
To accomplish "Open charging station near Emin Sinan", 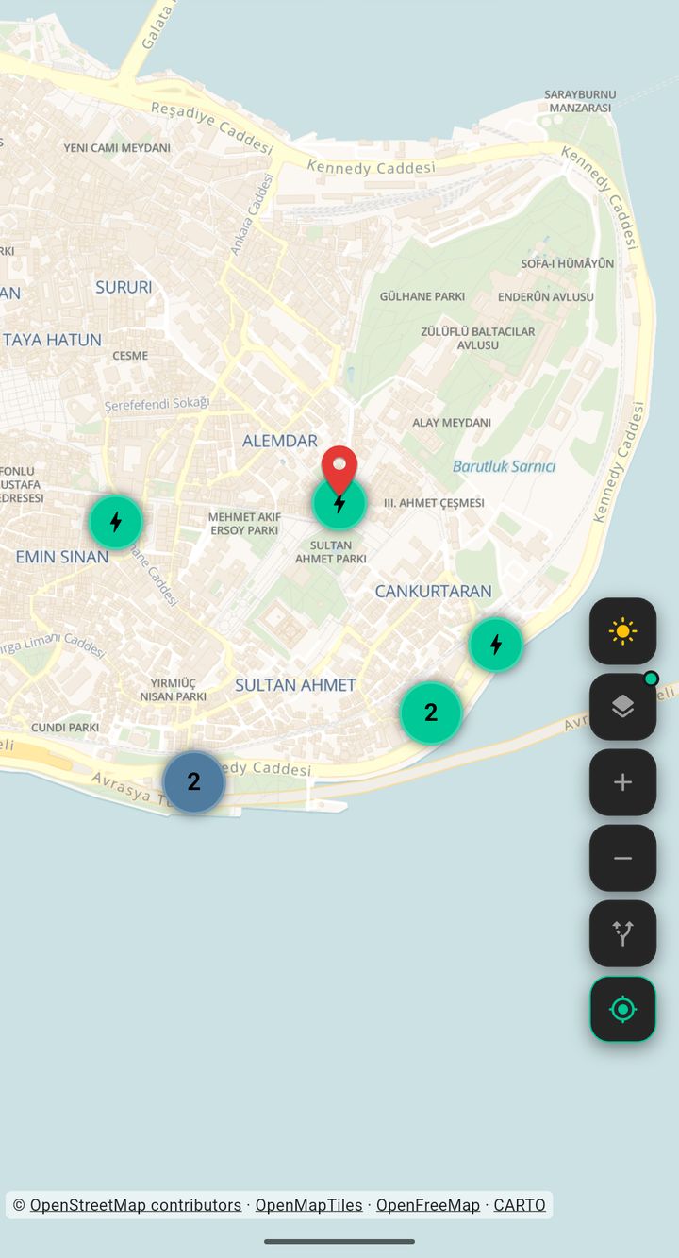I will tap(116, 521).
